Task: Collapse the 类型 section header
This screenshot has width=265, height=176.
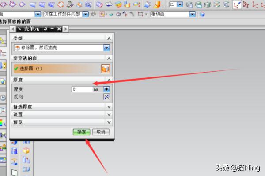Action: [x=109, y=39]
